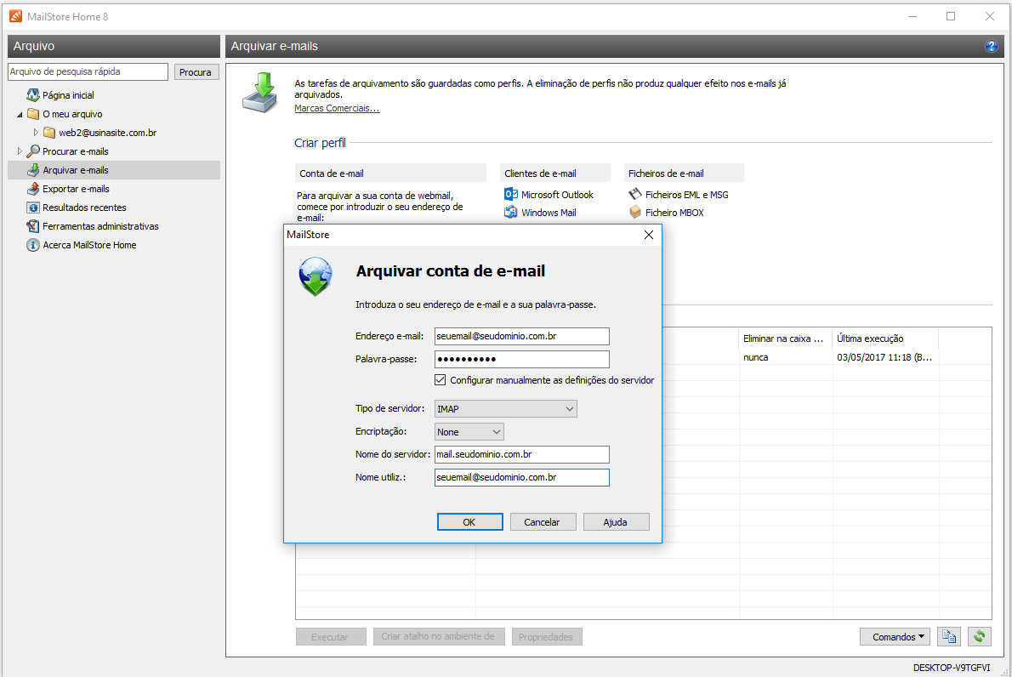Select Exportar e-mails in the sidebar
This screenshot has width=1012, height=677.
click(x=76, y=189)
